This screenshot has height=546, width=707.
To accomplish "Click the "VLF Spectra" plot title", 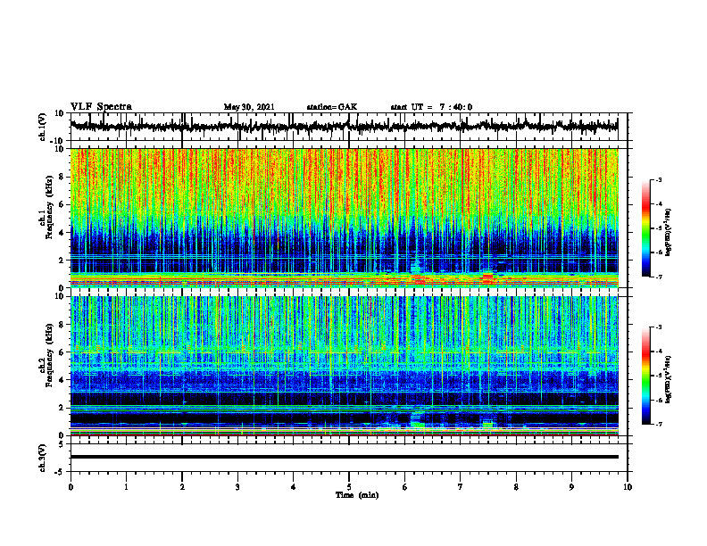I will click(101, 106).
